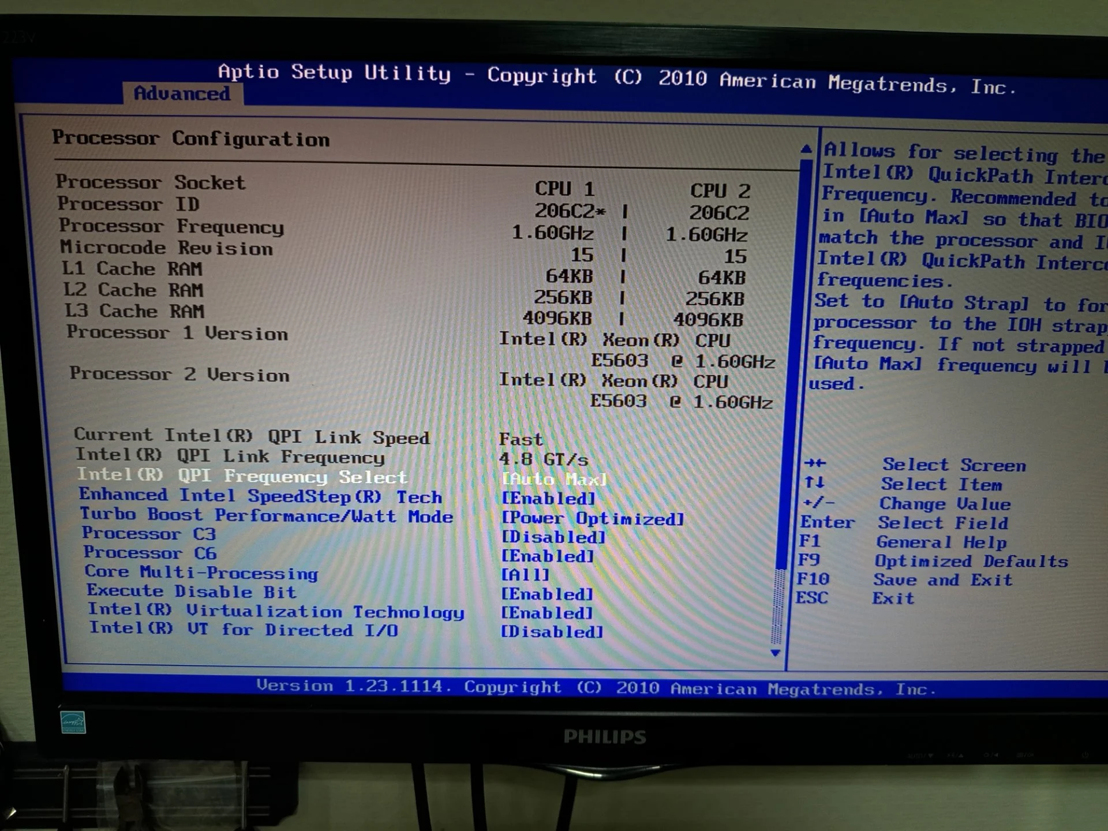The height and width of the screenshot is (831, 1108).
Task: Click the +/- Change Value hint
Action: click(907, 503)
